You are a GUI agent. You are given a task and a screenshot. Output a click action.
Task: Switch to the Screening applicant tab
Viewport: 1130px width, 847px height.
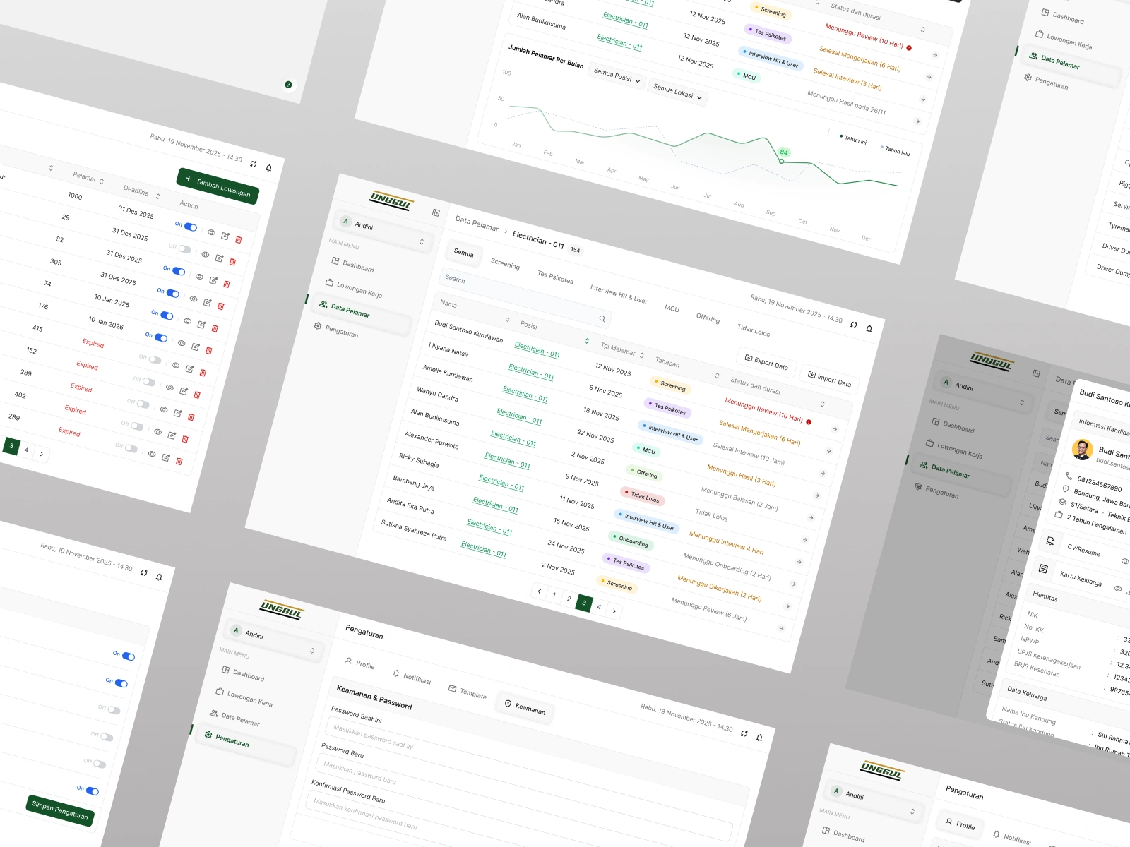click(505, 264)
